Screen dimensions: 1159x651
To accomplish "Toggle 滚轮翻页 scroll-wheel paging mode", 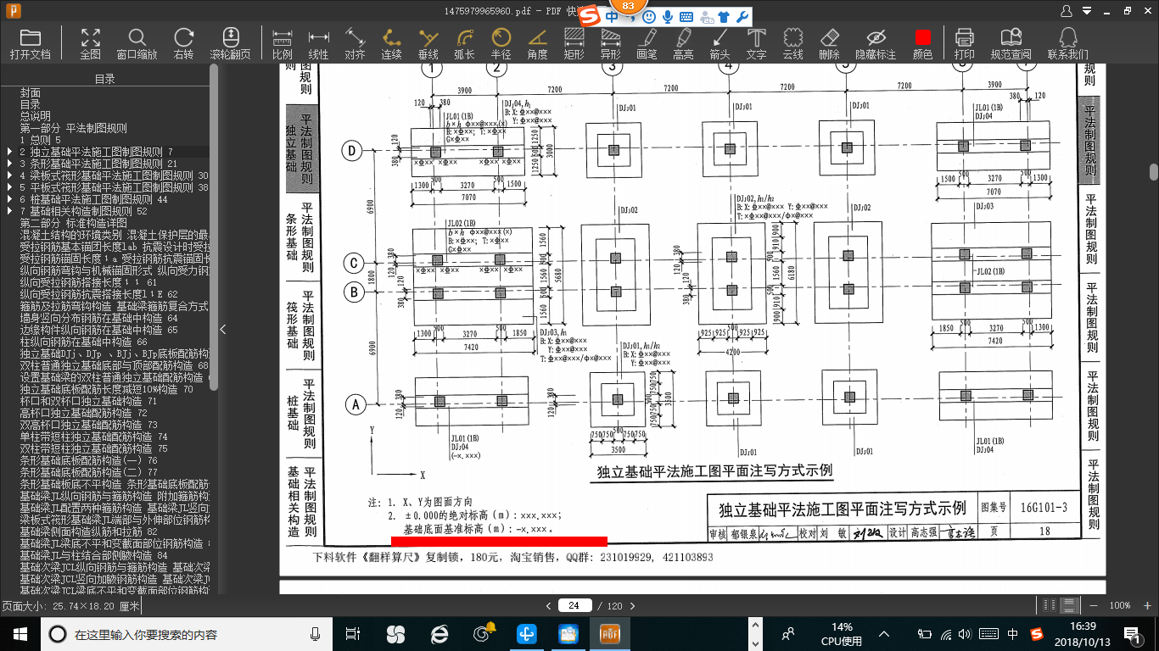I will pyautogui.click(x=230, y=44).
